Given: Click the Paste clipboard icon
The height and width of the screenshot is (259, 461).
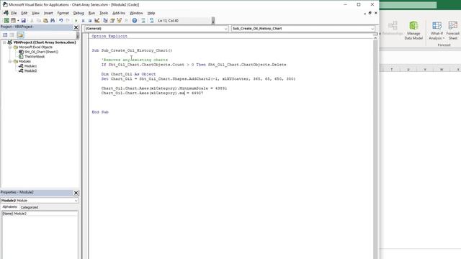Looking at the screenshot, I should point(45,21).
